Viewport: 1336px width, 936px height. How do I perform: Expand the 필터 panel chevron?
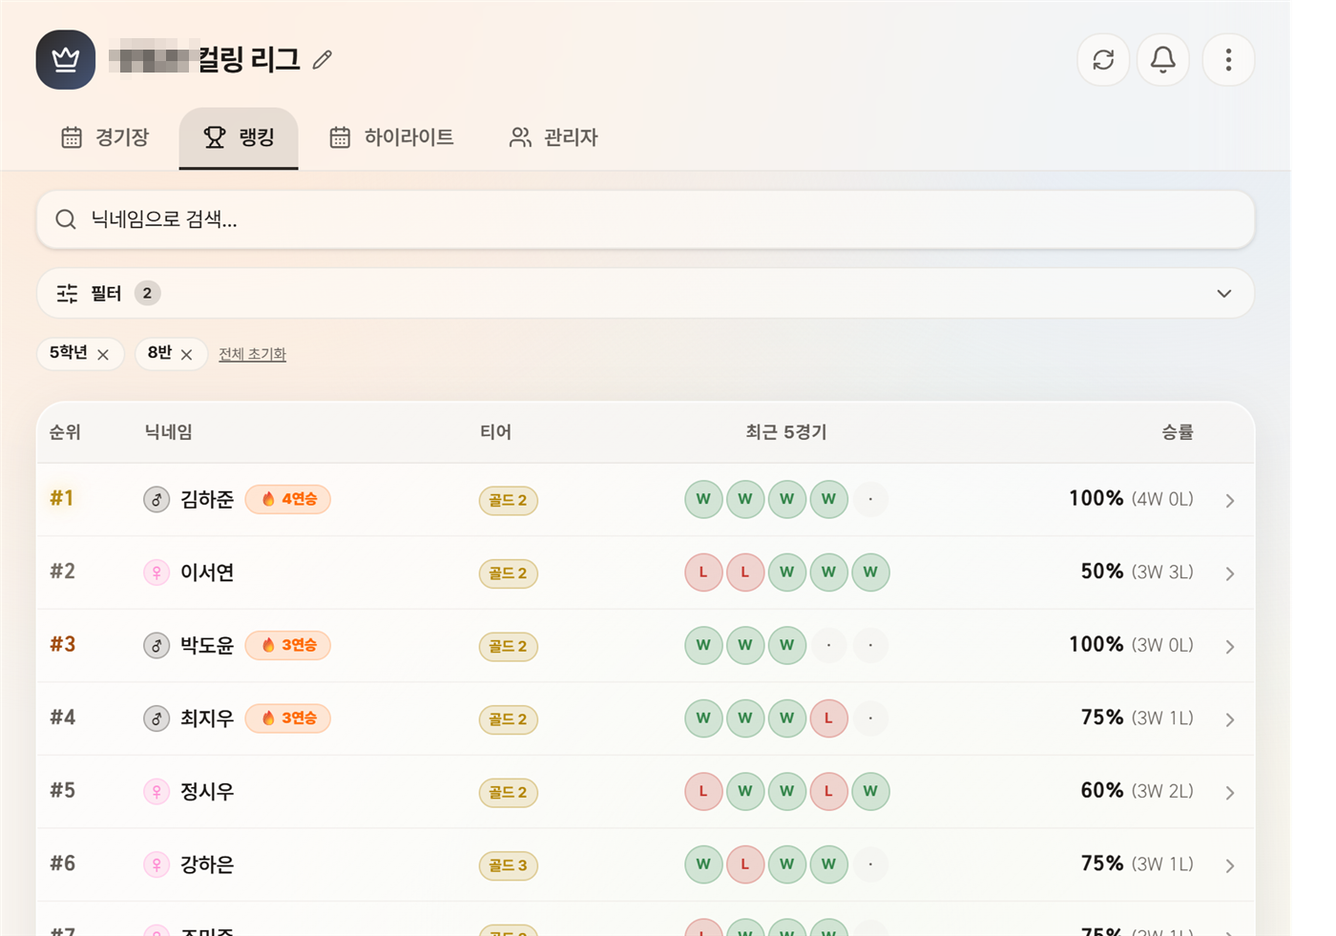tap(1224, 294)
